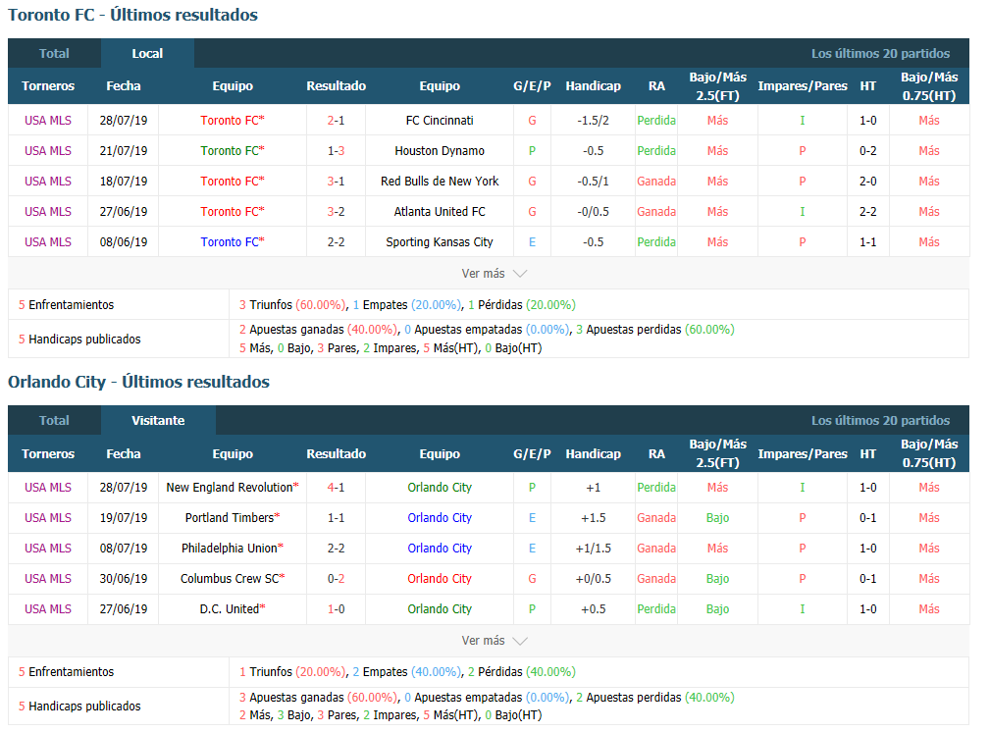The width and height of the screenshot is (990, 733).
Task: Click the Handicap column header in Orlando table
Action: click(593, 454)
